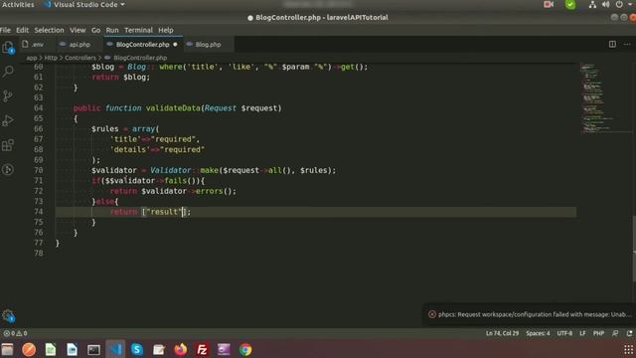Open the errors and warnings count
Viewport: 636px width, 358px height.
pos(16,333)
